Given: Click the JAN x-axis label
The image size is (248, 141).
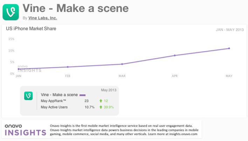Looking at the screenshot, I should click(19, 76).
